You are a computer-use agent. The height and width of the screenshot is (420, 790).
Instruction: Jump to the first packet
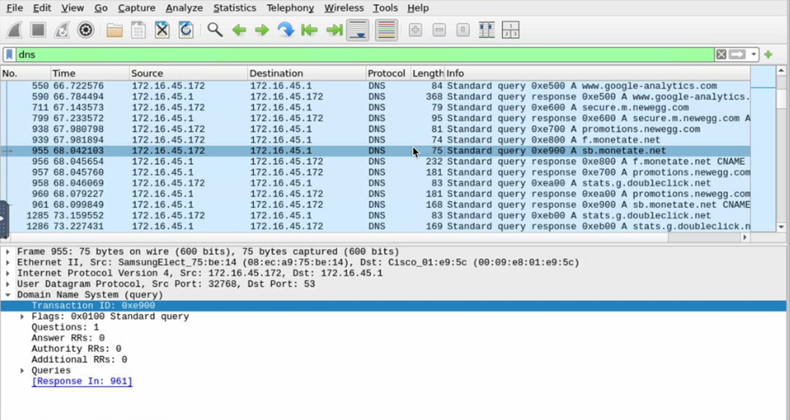tap(310, 31)
